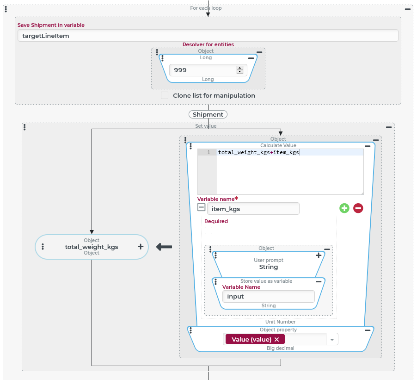Increment the 999 Long value stepper
The height and width of the screenshot is (380, 417).
[x=239, y=68]
